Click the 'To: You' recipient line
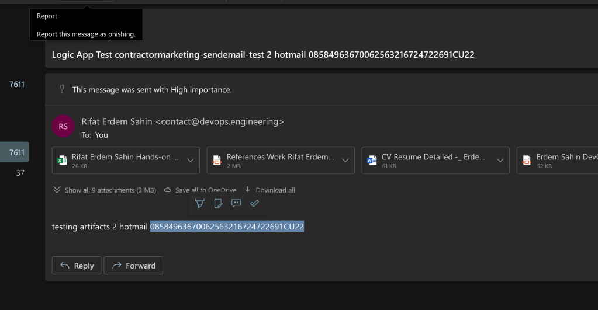Image resolution: width=598 pixels, height=310 pixels. 95,135
